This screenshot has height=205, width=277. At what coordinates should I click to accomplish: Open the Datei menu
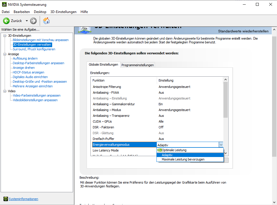[x=6, y=12]
